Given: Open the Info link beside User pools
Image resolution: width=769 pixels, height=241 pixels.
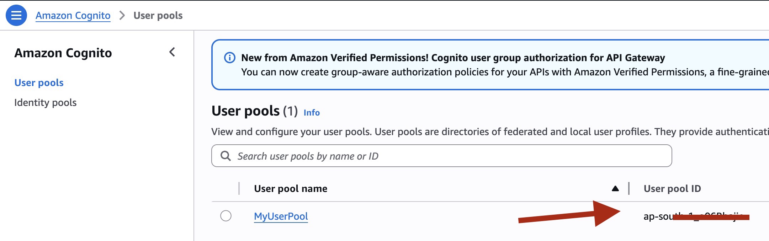Looking at the screenshot, I should (311, 112).
